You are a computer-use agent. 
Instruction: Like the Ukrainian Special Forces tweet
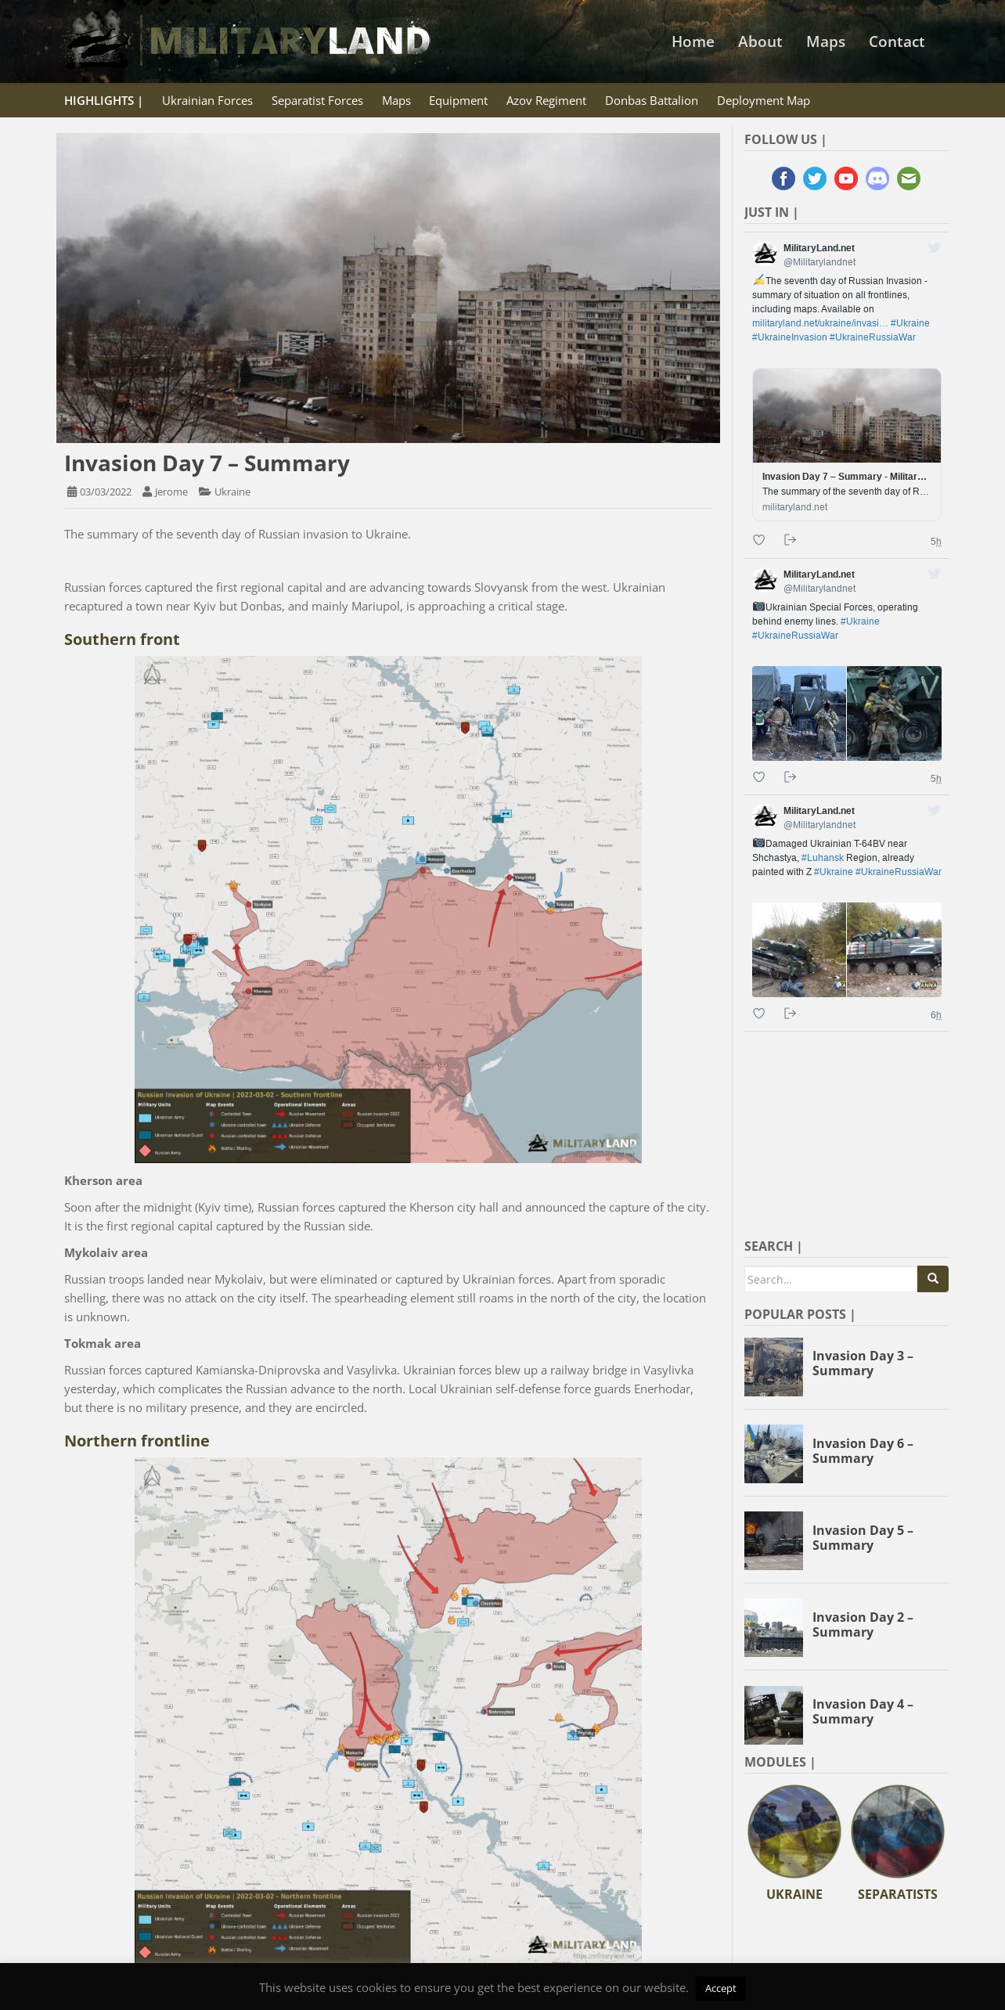click(758, 777)
